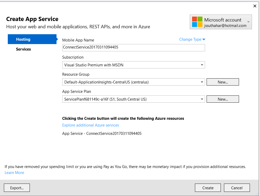
Task: Close the Create App Service dialog
Action: (255, 6)
